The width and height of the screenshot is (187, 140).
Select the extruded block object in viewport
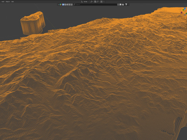click(33, 23)
